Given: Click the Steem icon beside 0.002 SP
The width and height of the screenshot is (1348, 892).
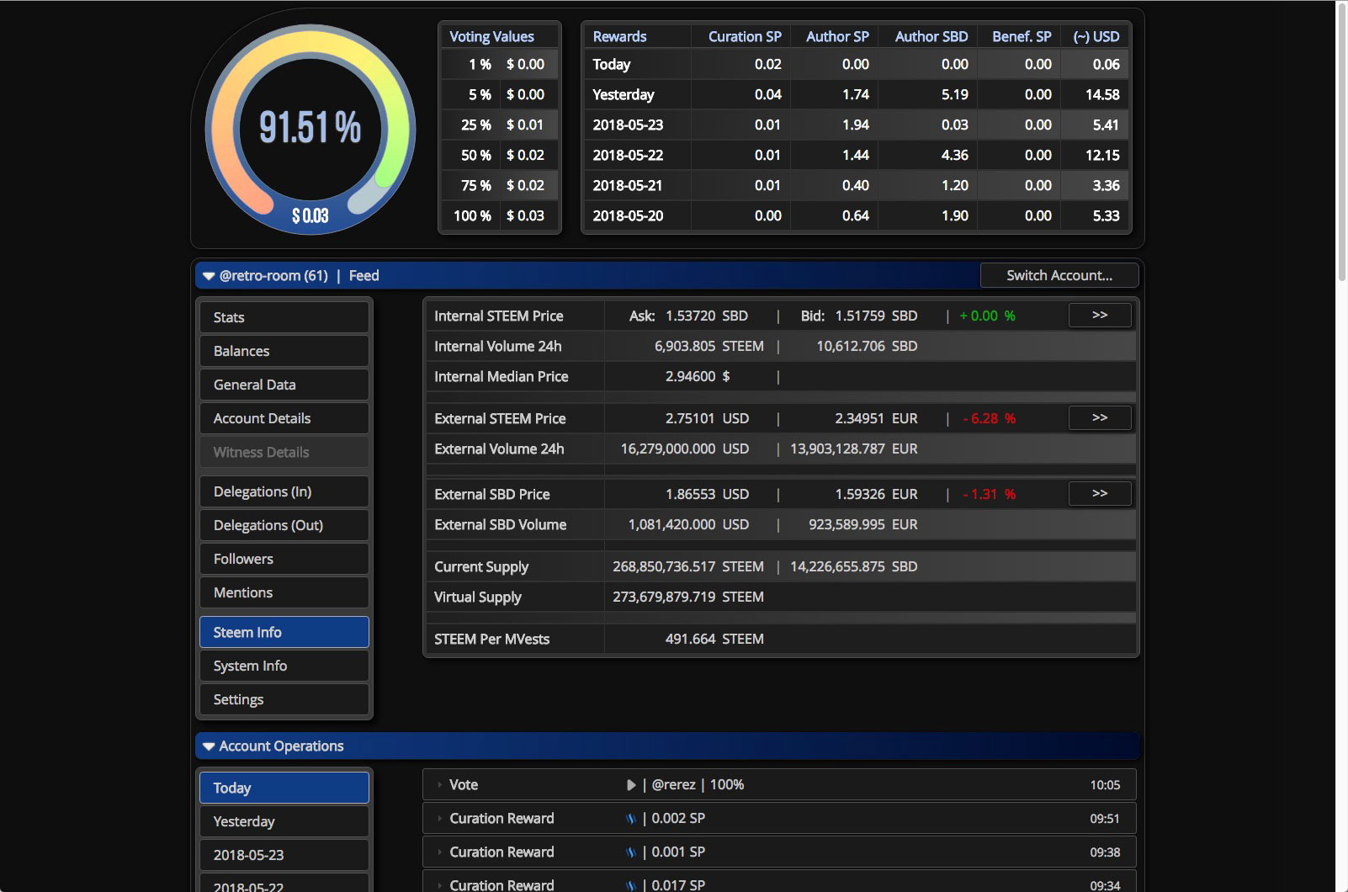Looking at the screenshot, I should coord(631,819).
